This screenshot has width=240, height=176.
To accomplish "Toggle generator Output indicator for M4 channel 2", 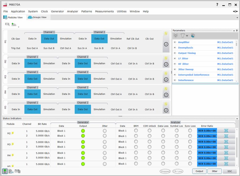I will [83, 158].
